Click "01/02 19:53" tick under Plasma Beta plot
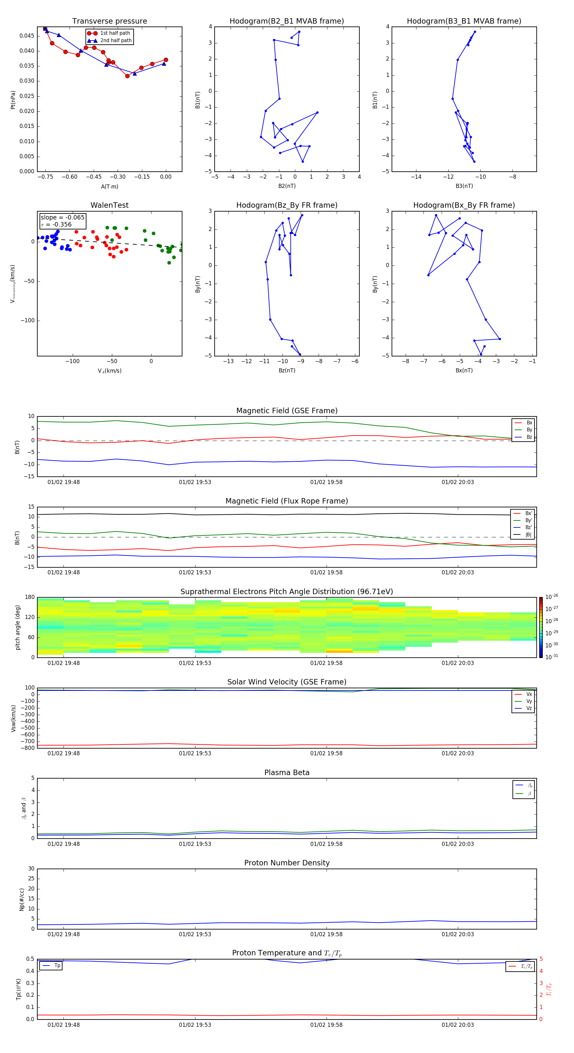The height and width of the screenshot is (1053, 574). click(195, 844)
